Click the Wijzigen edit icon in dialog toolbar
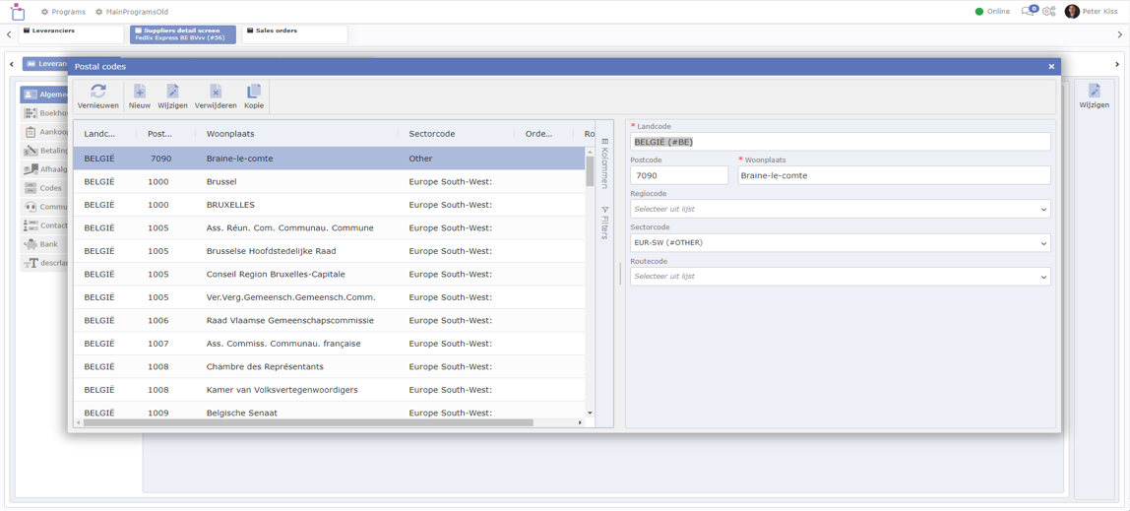 click(x=172, y=92)
